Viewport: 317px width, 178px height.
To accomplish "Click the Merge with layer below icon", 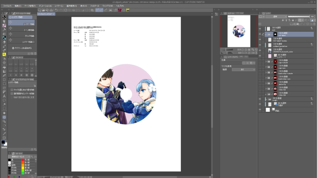I will click(304, 24).
